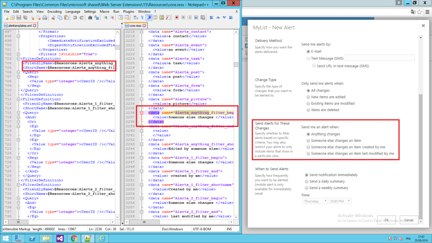This screenshot has width=432, height=243.
Task: Click the Windows Start button
Action: tap(5, 238)
